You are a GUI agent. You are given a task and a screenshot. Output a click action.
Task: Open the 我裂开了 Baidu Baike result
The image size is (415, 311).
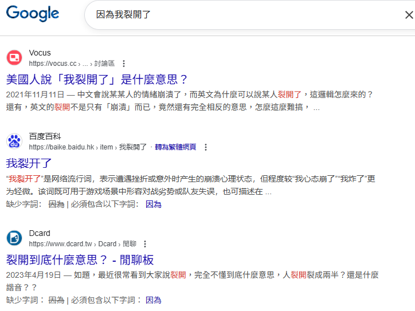click(29, 163)
